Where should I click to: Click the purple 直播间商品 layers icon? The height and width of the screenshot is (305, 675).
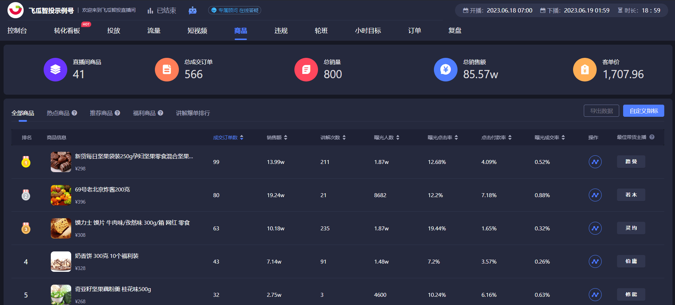(x=55, y=70)
